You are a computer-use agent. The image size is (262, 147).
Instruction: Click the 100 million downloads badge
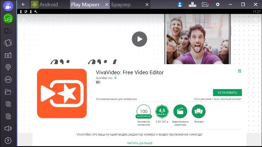[x=144, y=111]
